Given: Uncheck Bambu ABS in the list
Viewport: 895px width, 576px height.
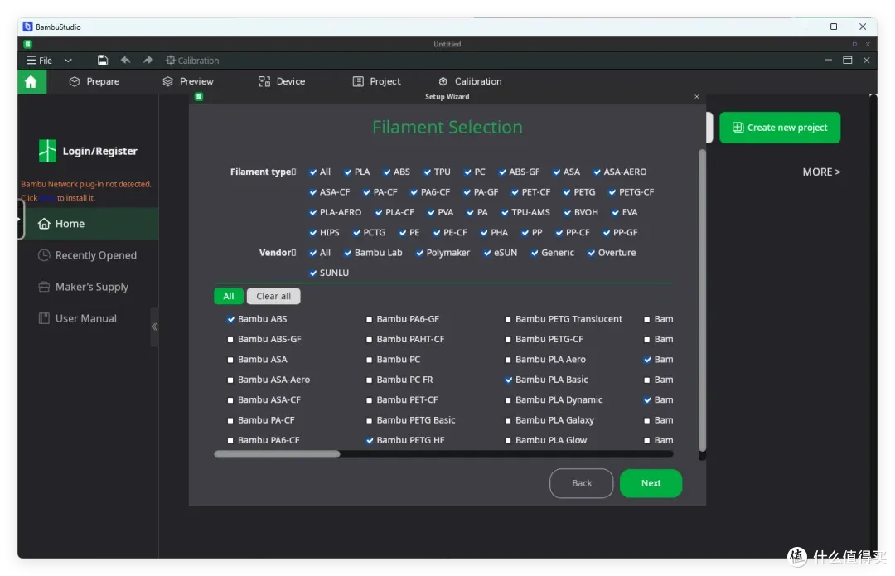Looking at the screenshot, I should [230, 319].
